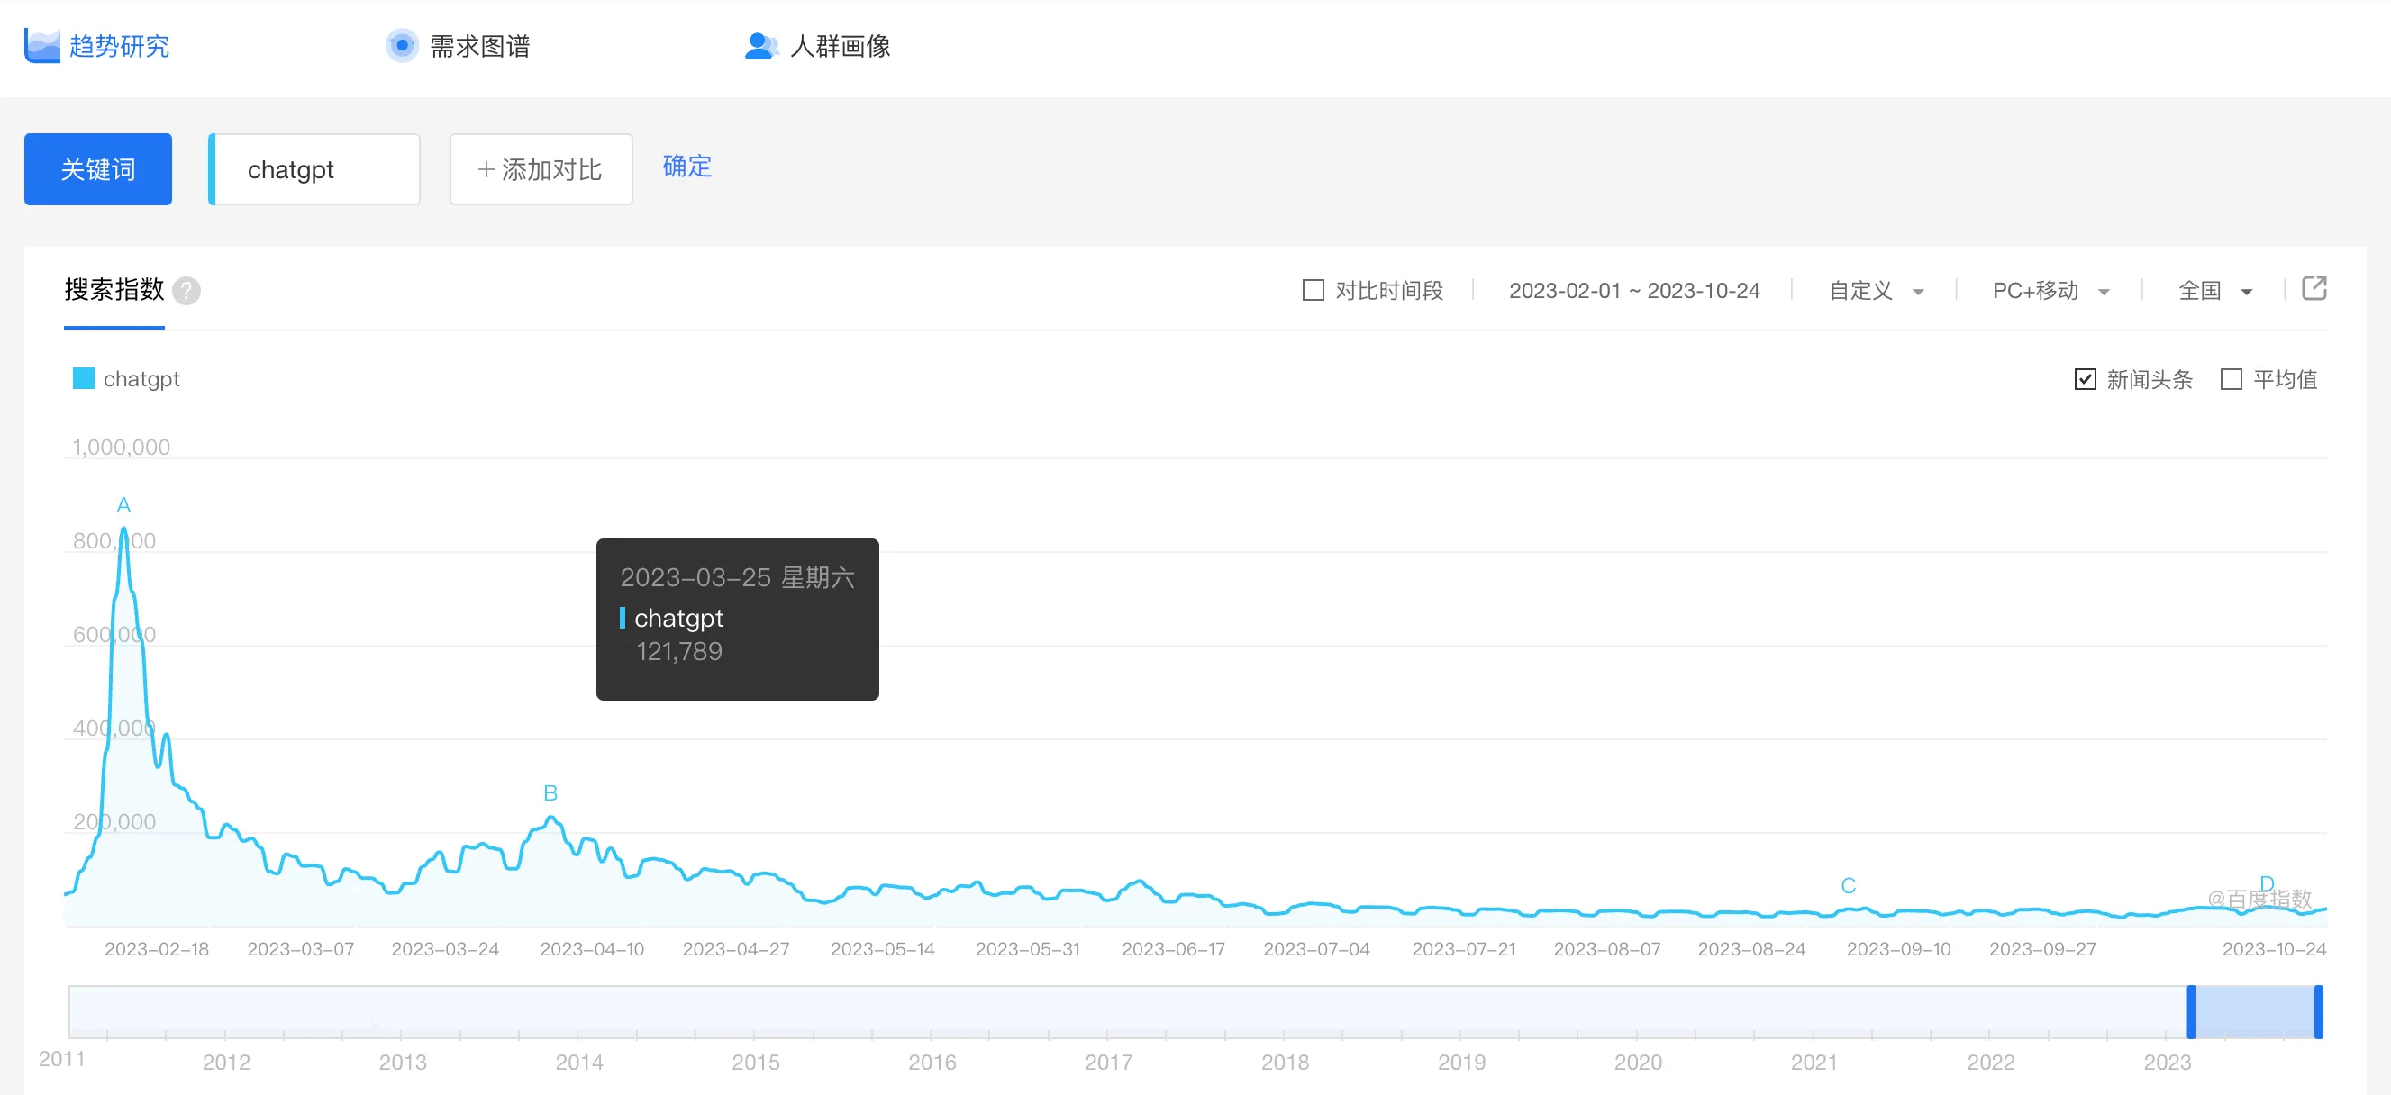This screenshot has height=1095, width=2391.
Task: Switch to the 搜索指数 tab
Action: coord(114,291)
